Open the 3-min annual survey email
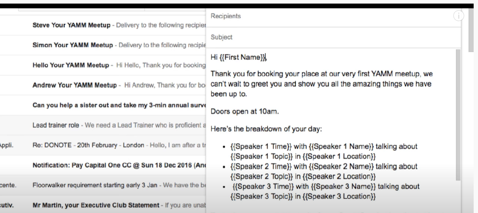 pos(119,105)
